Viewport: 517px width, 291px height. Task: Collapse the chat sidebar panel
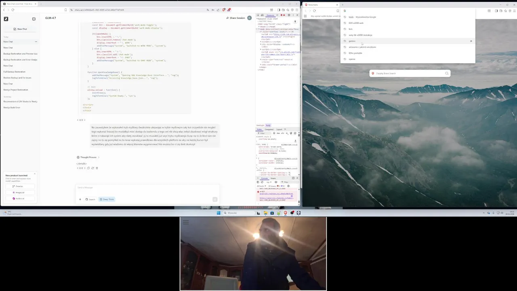pos(34,19)
